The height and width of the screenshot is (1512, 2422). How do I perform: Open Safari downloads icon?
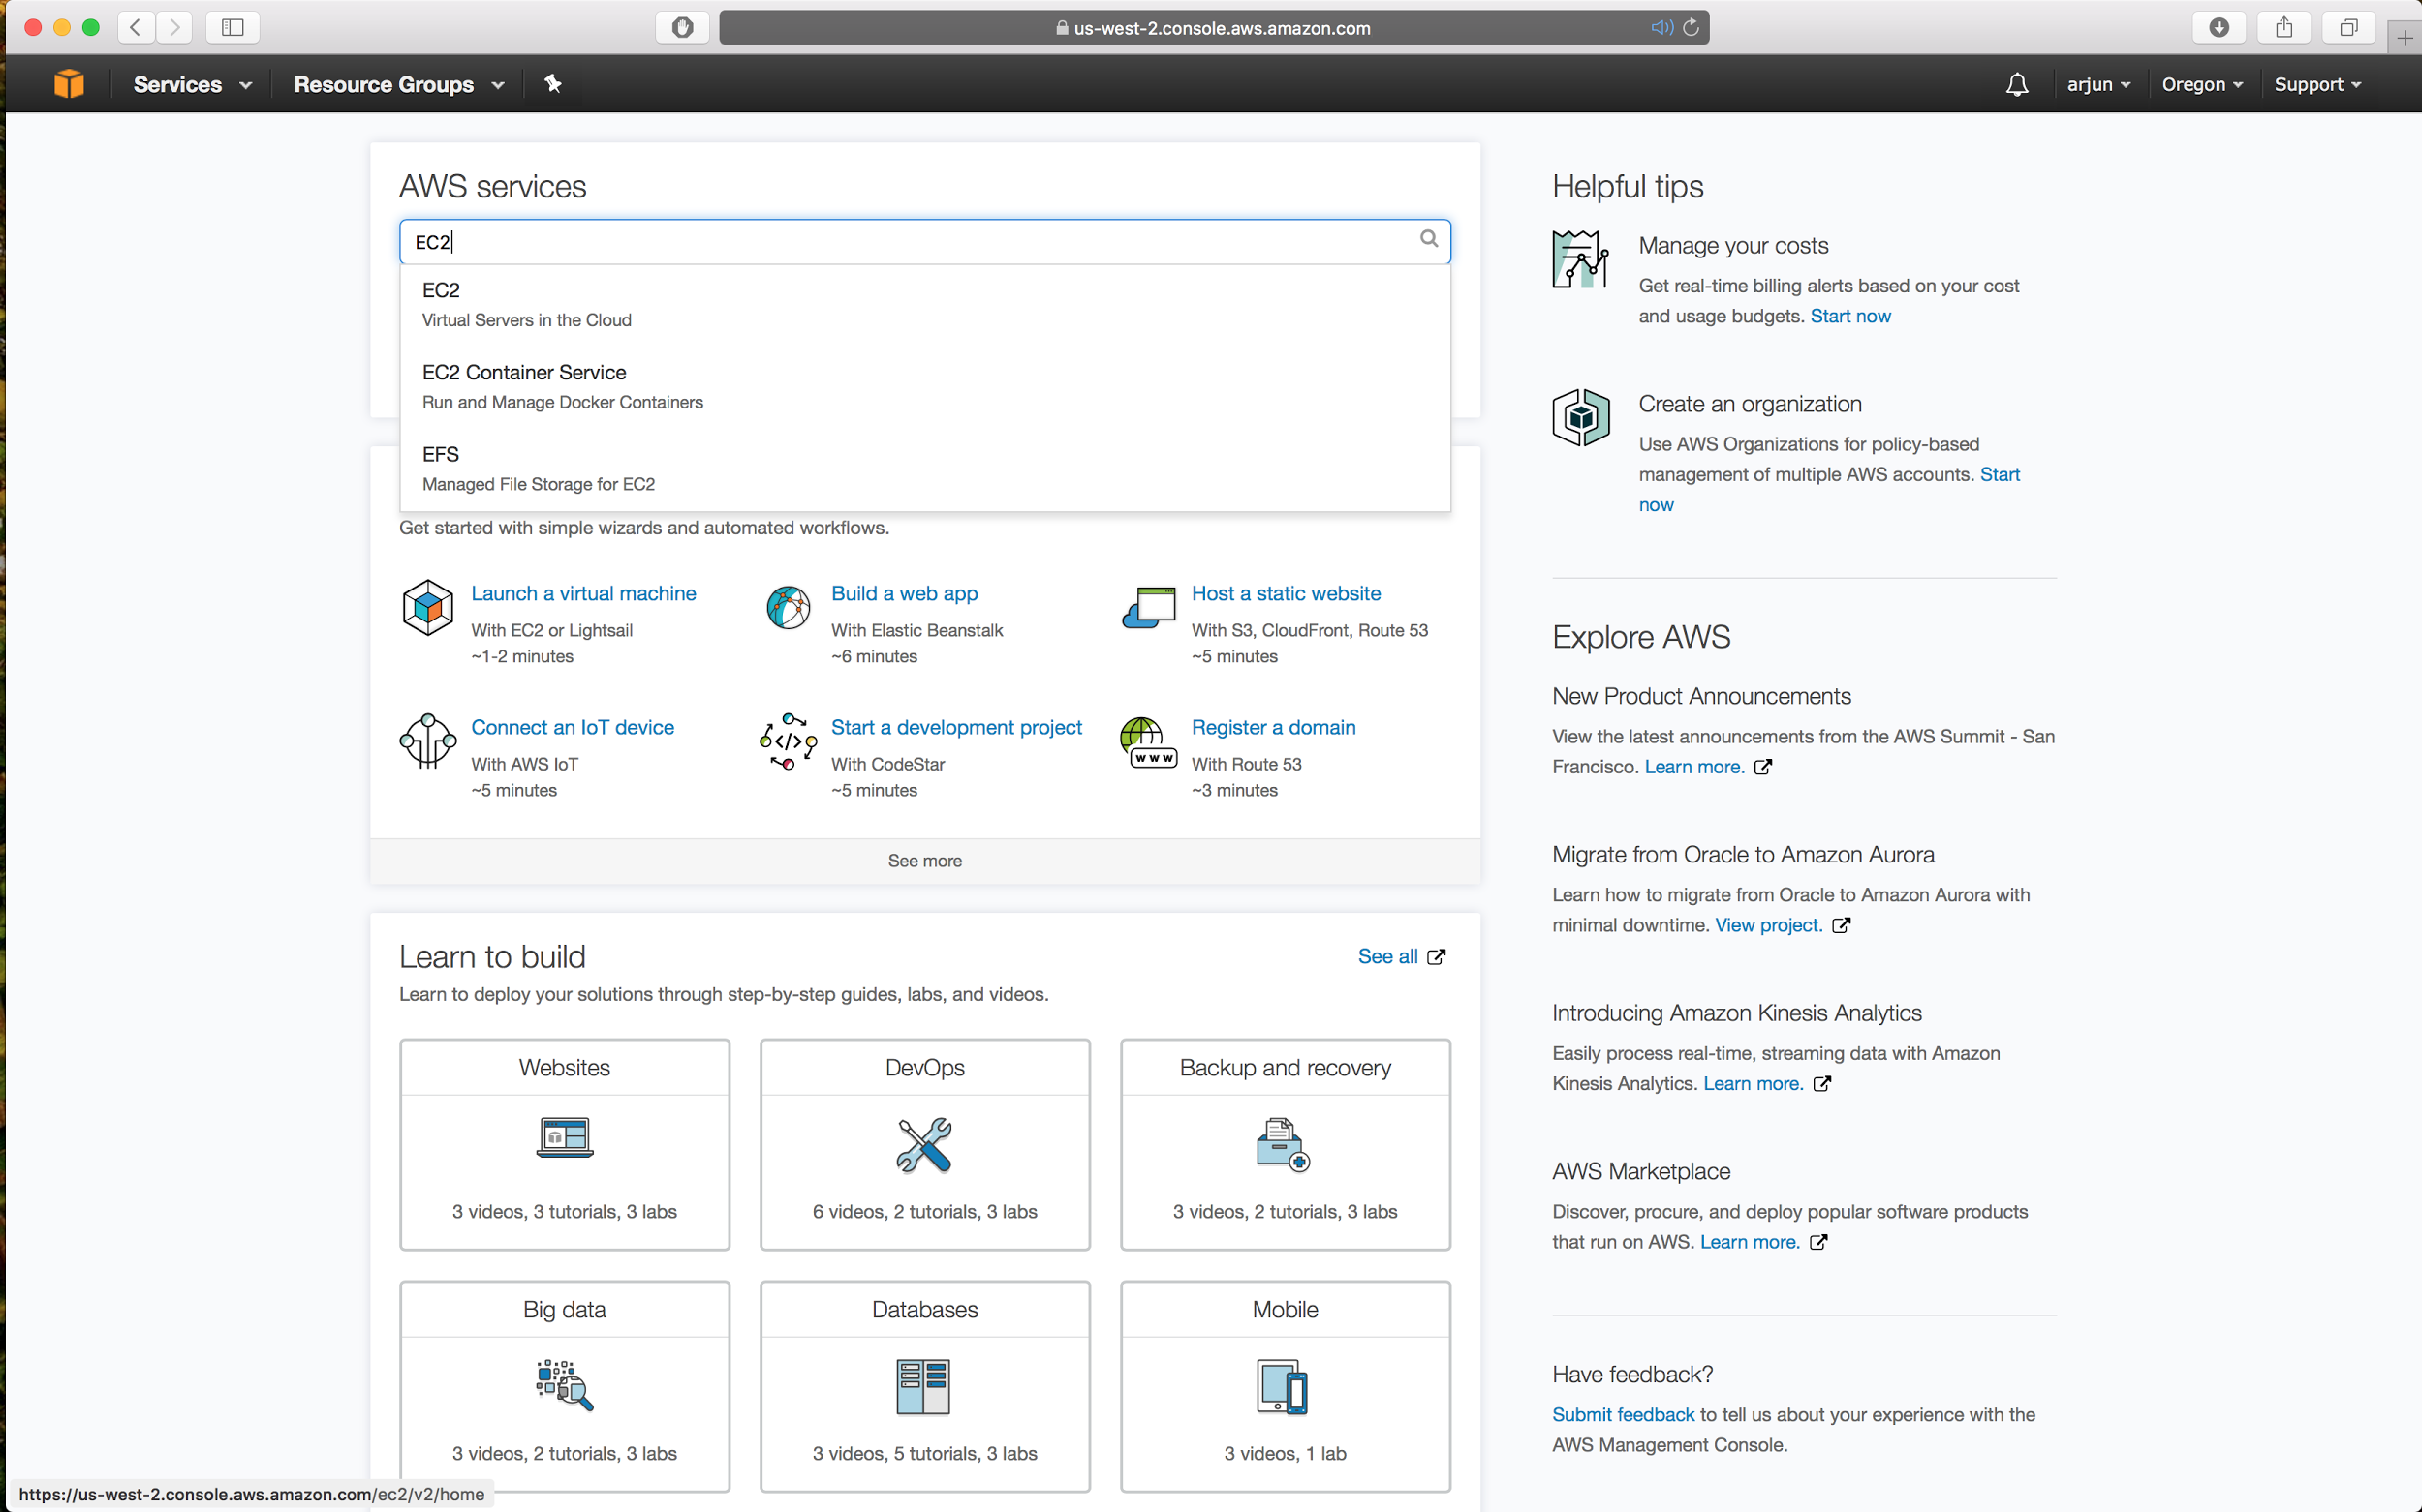click(x=2219, y=27)
